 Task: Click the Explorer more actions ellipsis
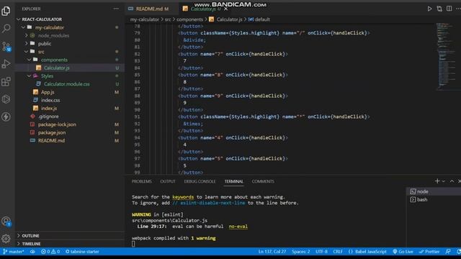[116, 9]
